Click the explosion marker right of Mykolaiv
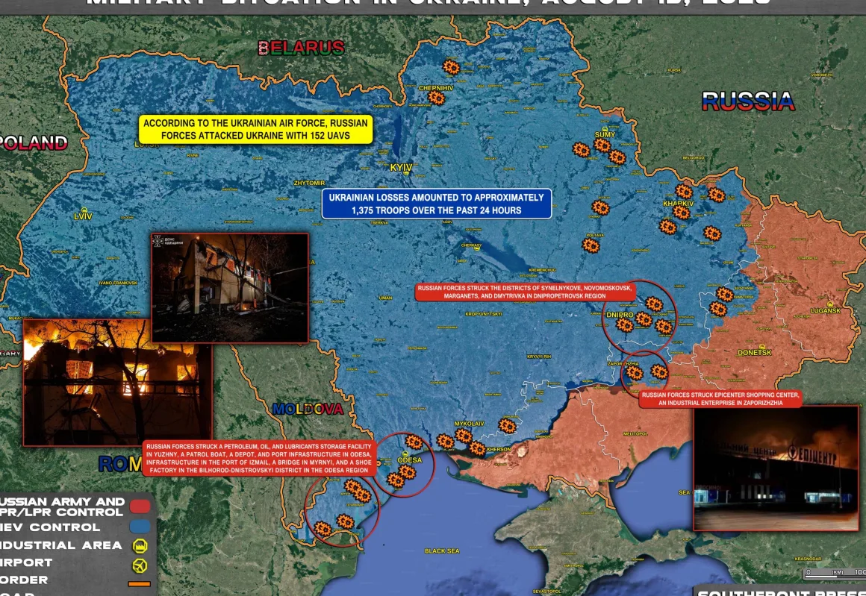This screenshot has height=596, width=866. pos(507,425)
